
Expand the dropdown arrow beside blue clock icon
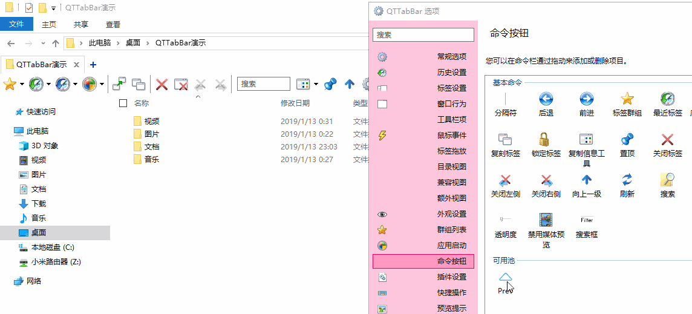[x=75, y=84]
